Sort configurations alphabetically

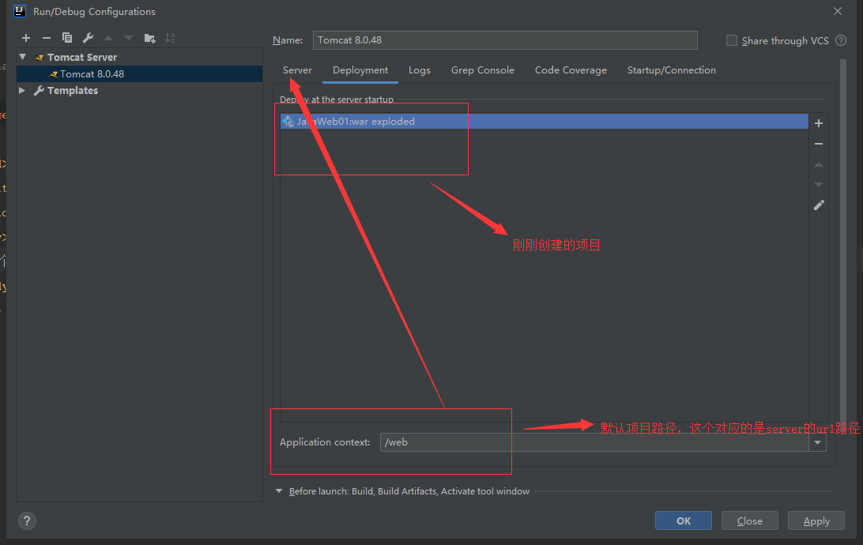point(170,38)
